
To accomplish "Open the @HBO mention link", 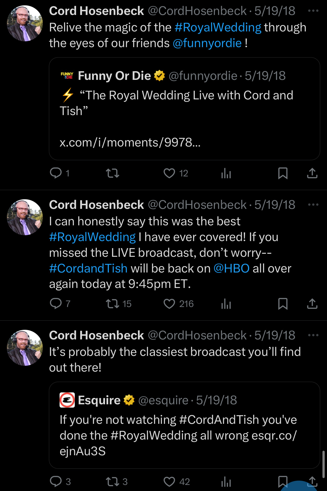I will pos(231,268).
